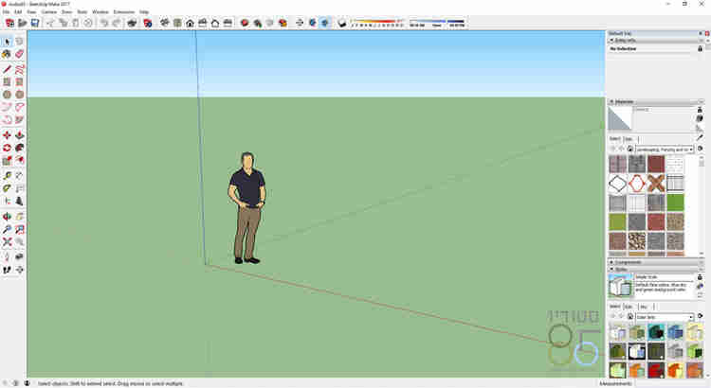Click Create Material button
Viewport: 711px width, 388px height.
tap(700, 118)
